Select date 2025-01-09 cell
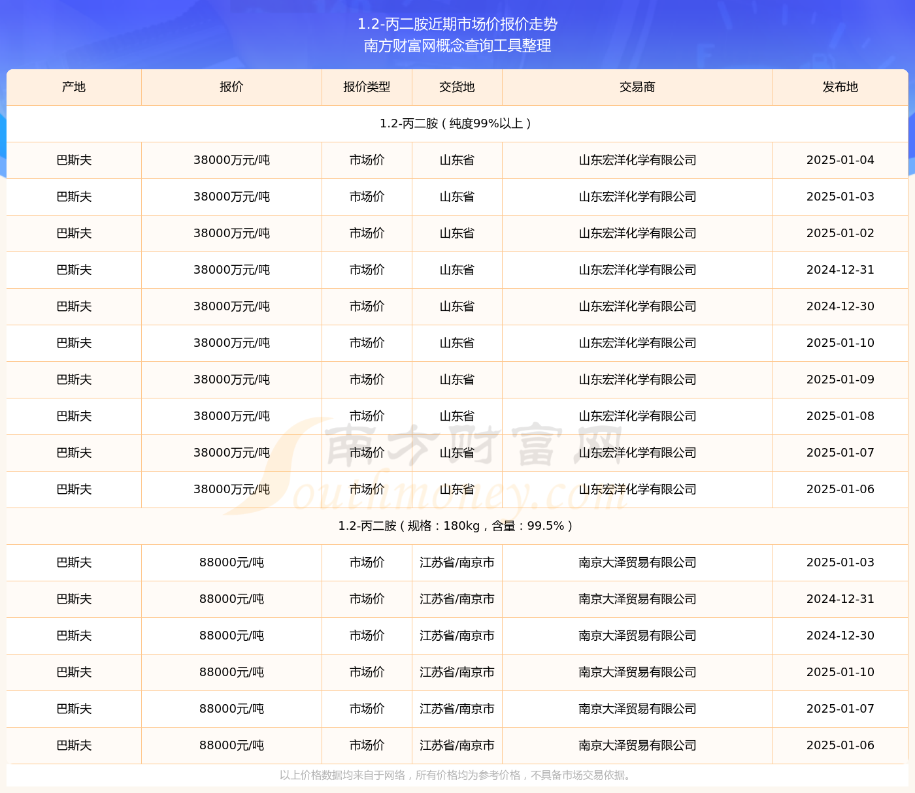This screenshot has width=915, height=793. pos(840,380)
